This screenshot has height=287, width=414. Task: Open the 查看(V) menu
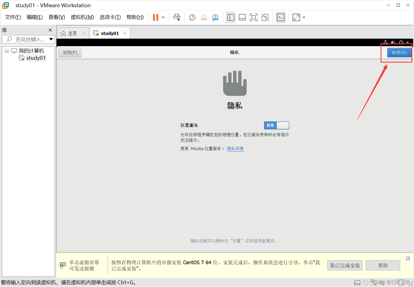tap(57, 17)
